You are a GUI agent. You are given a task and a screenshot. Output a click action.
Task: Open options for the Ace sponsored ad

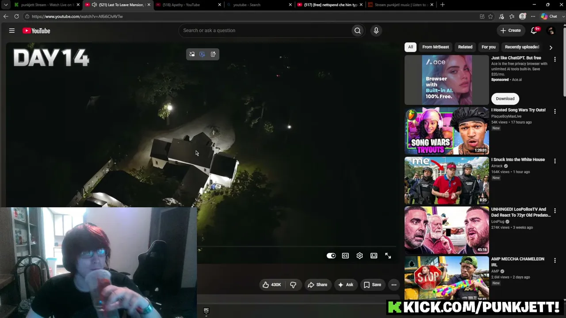point(555,59)
